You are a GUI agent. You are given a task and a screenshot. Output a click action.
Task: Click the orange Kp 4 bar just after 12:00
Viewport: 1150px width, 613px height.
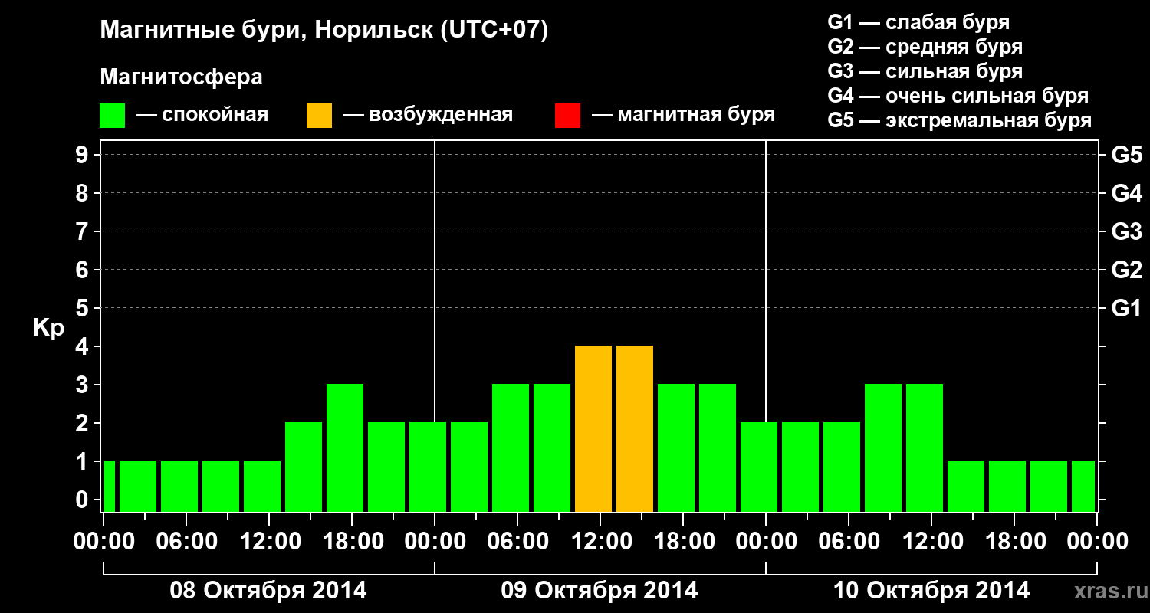635,429
